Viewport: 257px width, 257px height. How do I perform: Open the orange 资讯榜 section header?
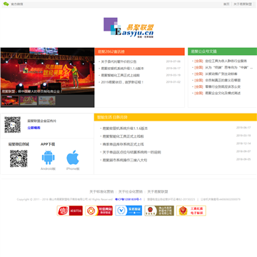(140, 51)
